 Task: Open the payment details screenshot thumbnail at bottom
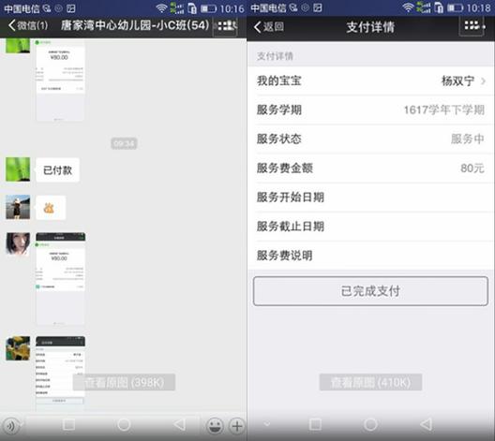point(60,374)
